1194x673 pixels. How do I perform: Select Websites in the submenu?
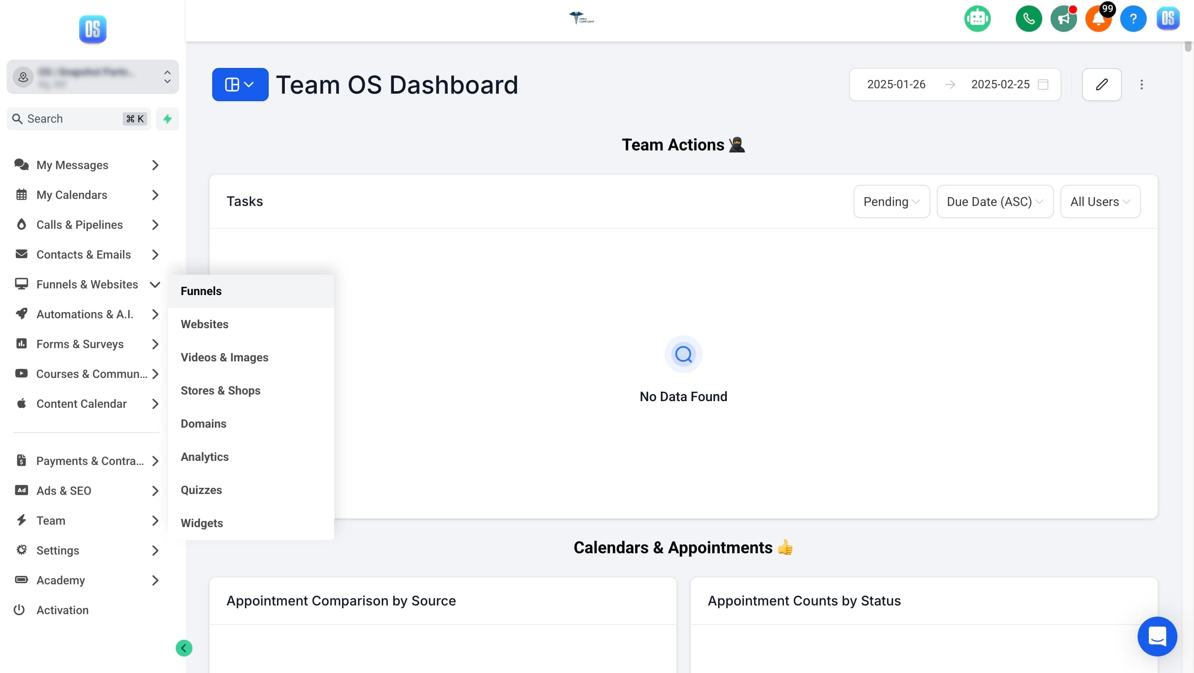251,324
